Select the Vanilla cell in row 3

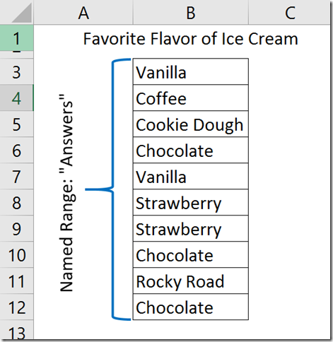[x=191, y=71]
